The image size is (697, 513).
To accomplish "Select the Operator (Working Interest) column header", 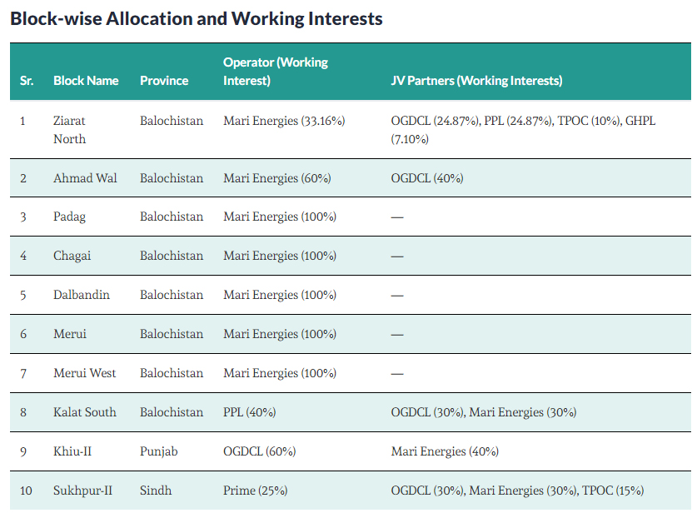I will coord(276,72).
